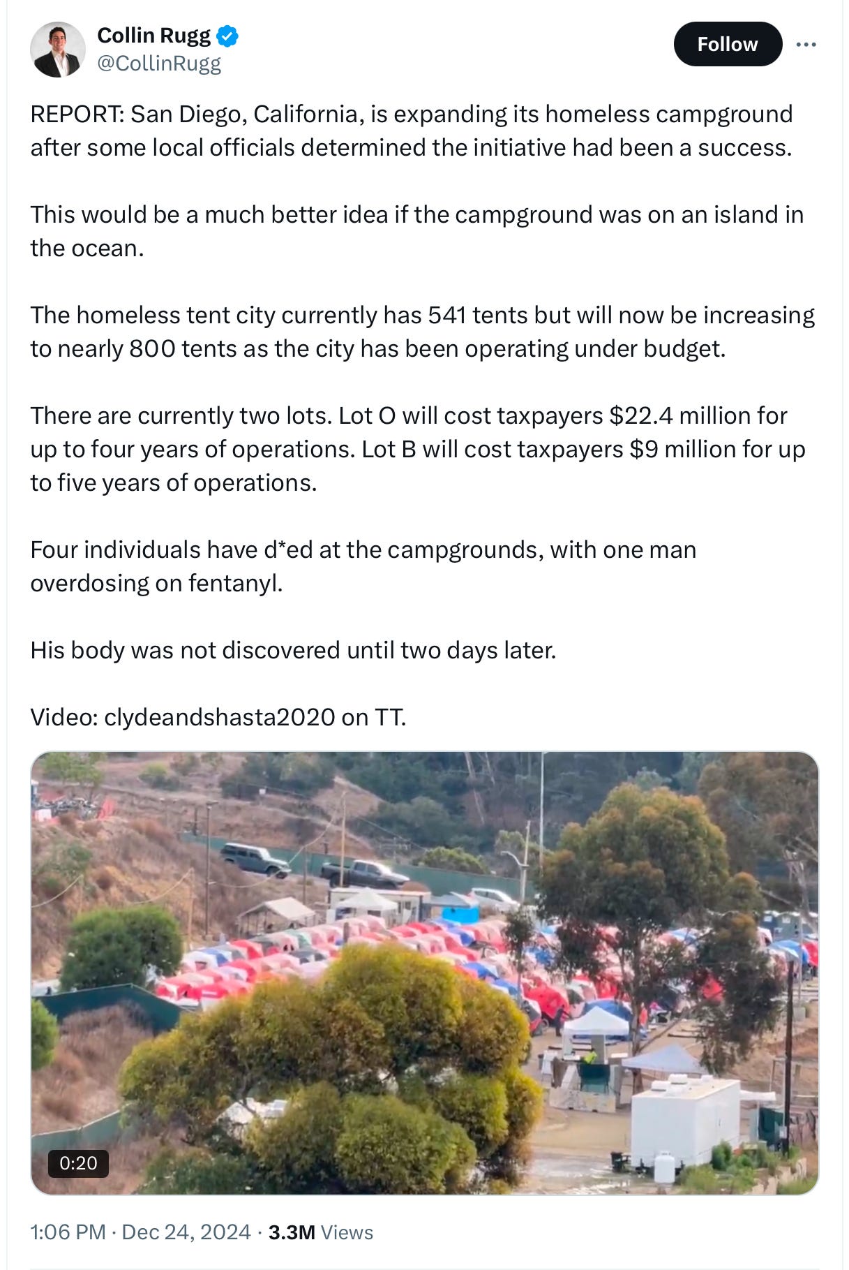This screenshot has width=849, height=1270.
Task: Open the three-dot more options menu
Action: pos(806,44)
